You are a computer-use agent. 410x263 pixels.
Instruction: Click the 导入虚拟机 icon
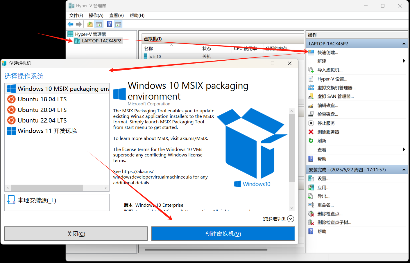click(311, 70)
